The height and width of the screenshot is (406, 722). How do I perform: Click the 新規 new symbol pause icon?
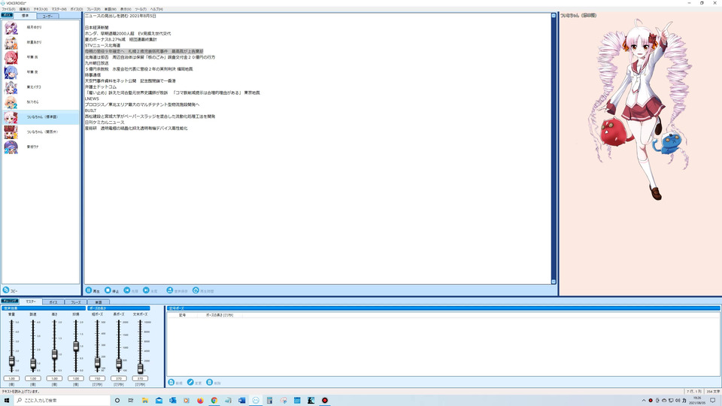pyautogui.click(x=171, y=383)
